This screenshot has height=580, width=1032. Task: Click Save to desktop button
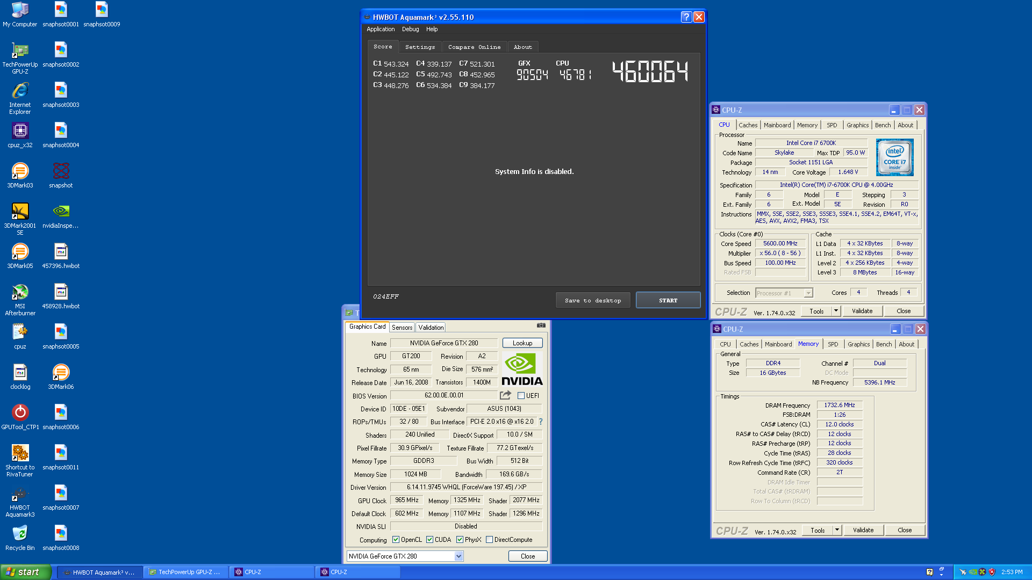pyautogui.click(x=593, y=300)
